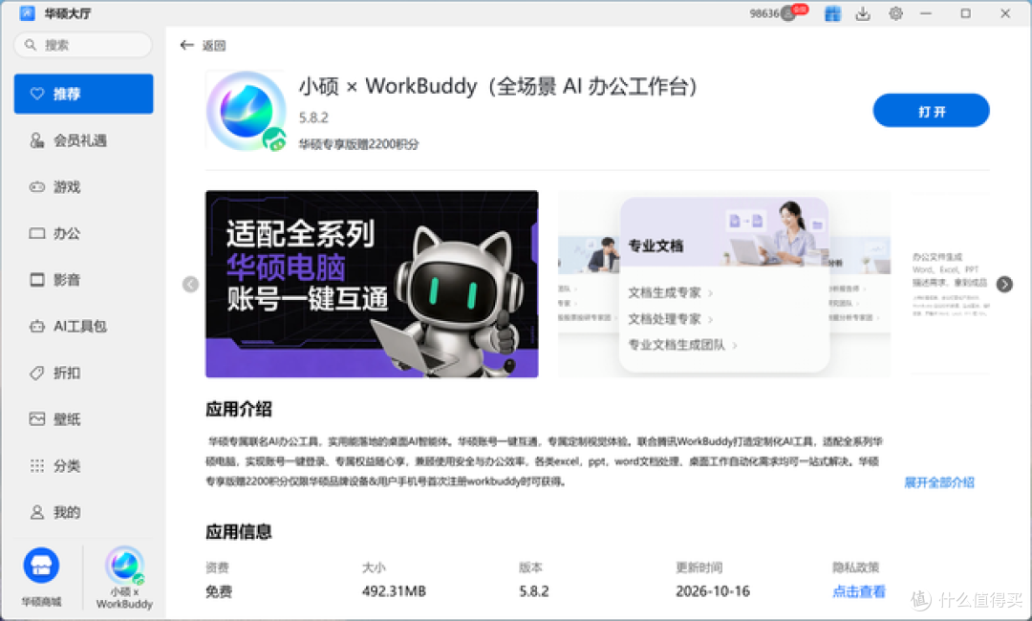
Task: Close the 华硕大厅 window
Action: [x=1005, y=13]
